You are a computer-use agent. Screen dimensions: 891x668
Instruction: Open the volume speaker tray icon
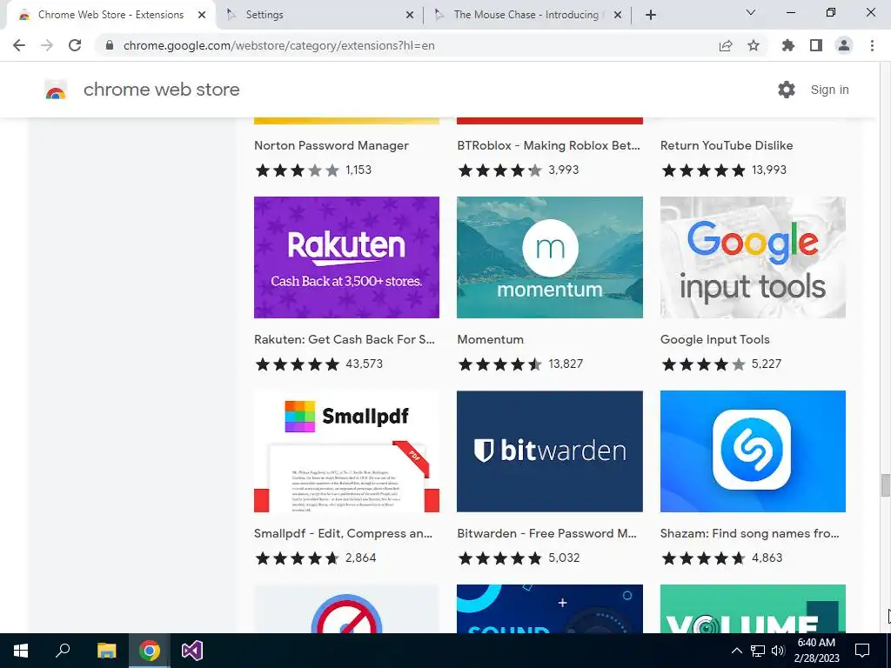tap(778, 651)
